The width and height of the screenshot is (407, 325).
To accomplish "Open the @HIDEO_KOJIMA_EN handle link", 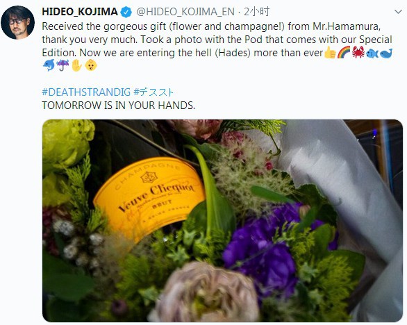I will (x=185, y=12).
